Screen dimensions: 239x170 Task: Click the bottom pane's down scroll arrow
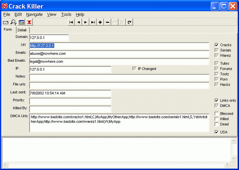click(x=233, y=158)
